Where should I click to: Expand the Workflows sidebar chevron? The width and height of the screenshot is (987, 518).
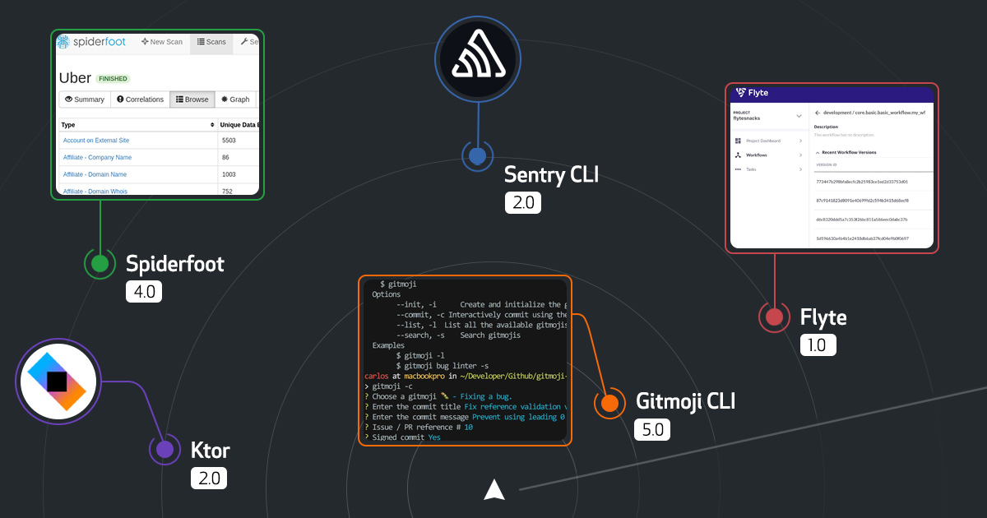(800, 155)
